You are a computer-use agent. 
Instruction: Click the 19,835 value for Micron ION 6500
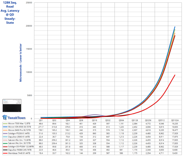[x=175, y=127]
